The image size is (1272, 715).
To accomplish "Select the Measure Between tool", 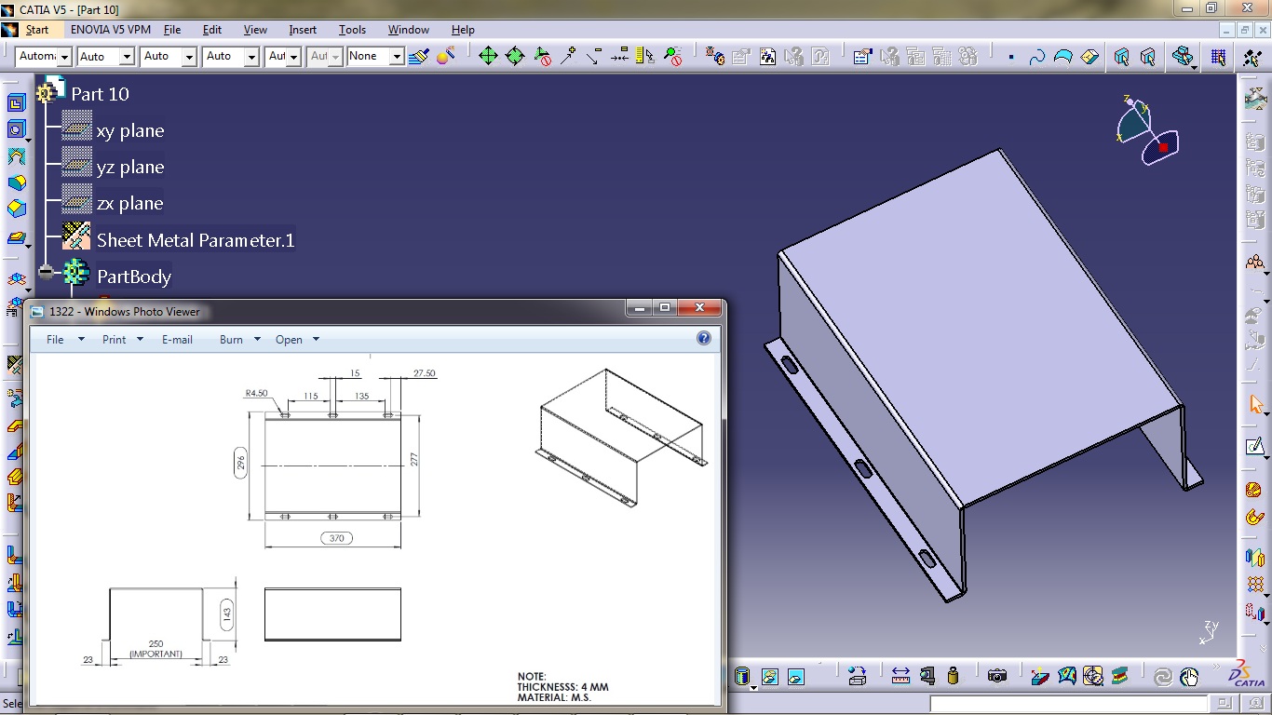I will click(x=900, y=677).
